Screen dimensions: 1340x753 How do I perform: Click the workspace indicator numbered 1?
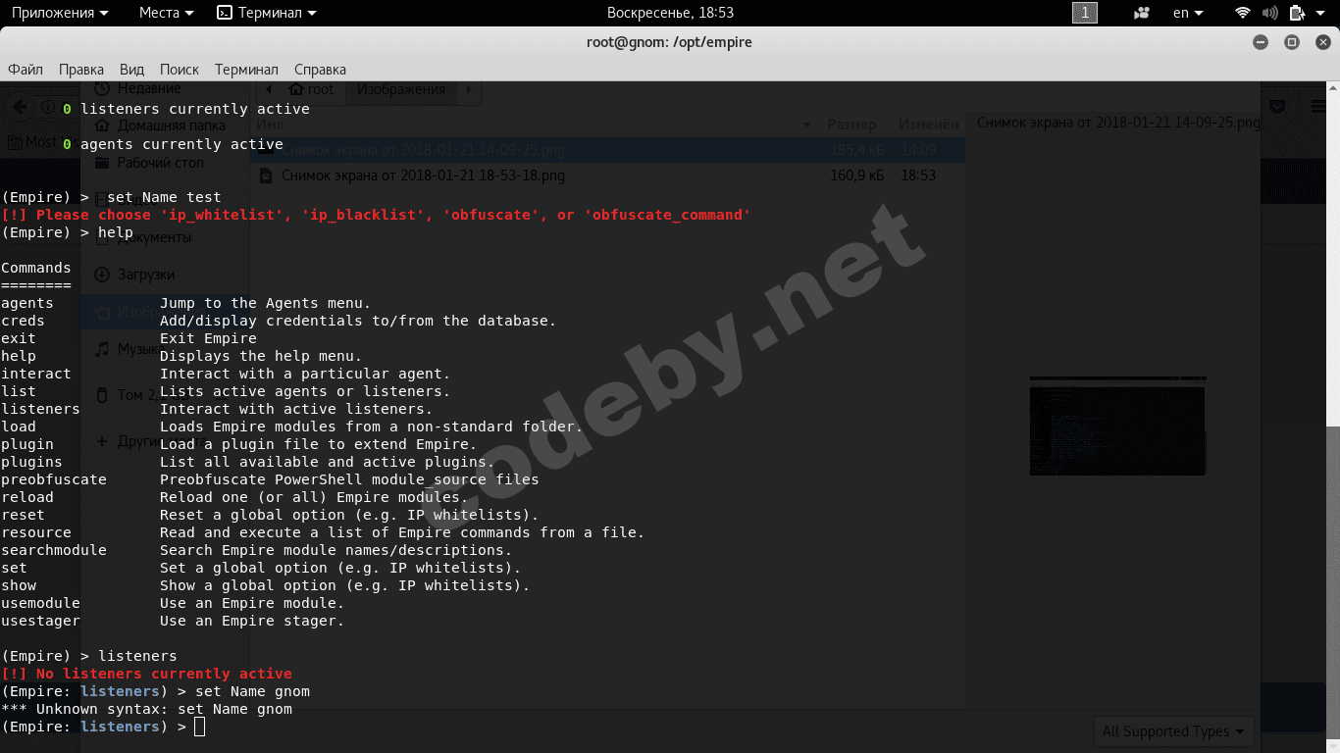(x=1085, y=13)
